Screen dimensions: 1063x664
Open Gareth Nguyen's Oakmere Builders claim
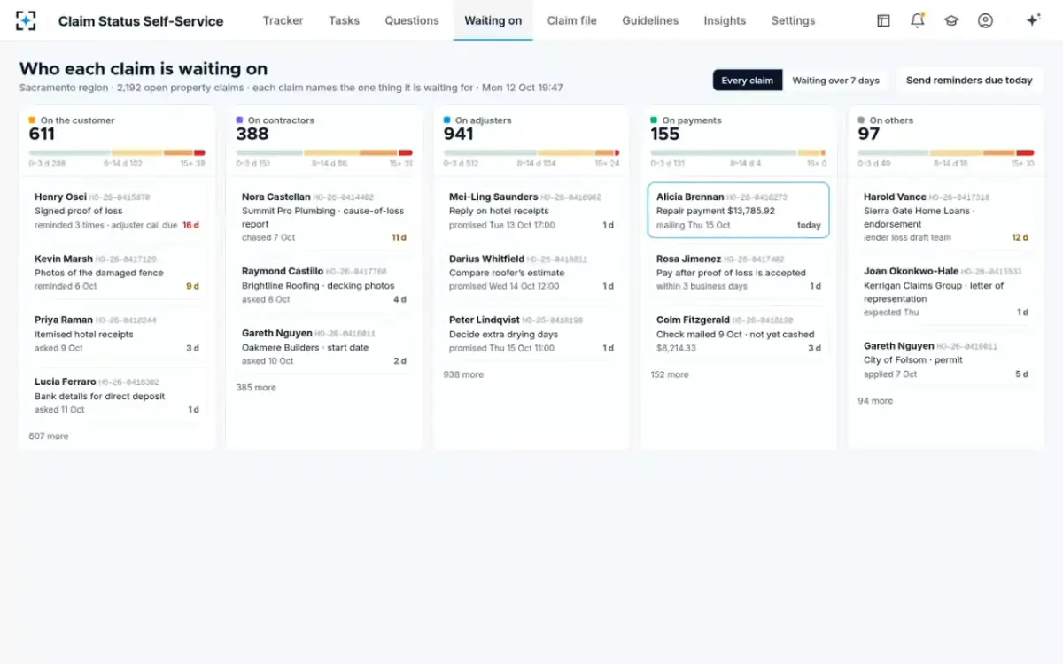click(324, 347)
